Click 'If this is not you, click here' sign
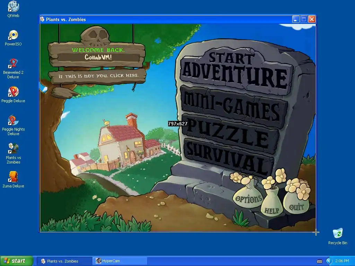This screenshot has height=266, width=355. pyautogui.click(x=98, y=76)
